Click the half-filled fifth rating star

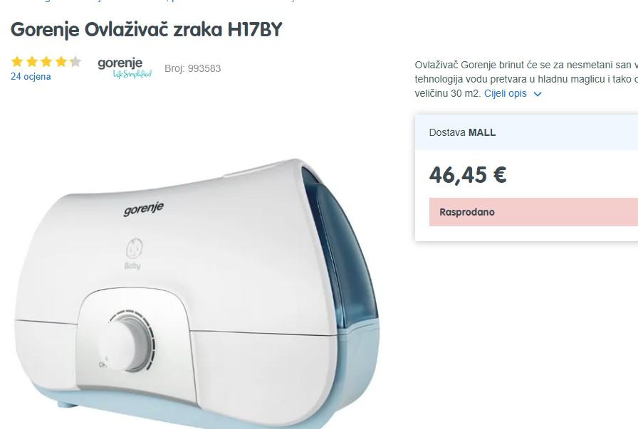(75, 62)
